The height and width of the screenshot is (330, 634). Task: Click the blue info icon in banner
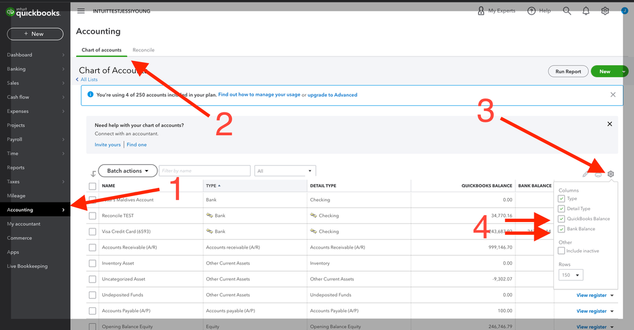pyautogui.click(x=91, y=94)
